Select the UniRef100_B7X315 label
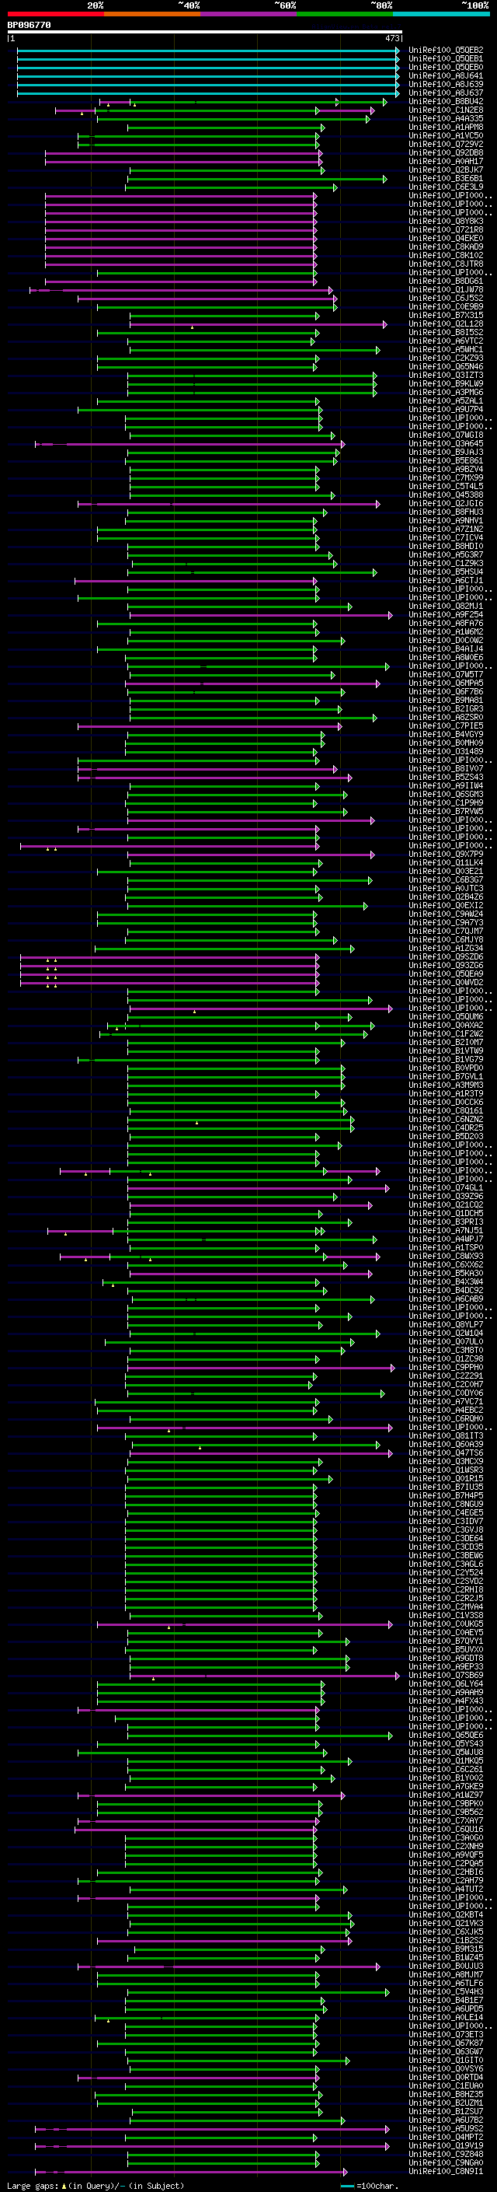497x2192 pixels. 446,316
